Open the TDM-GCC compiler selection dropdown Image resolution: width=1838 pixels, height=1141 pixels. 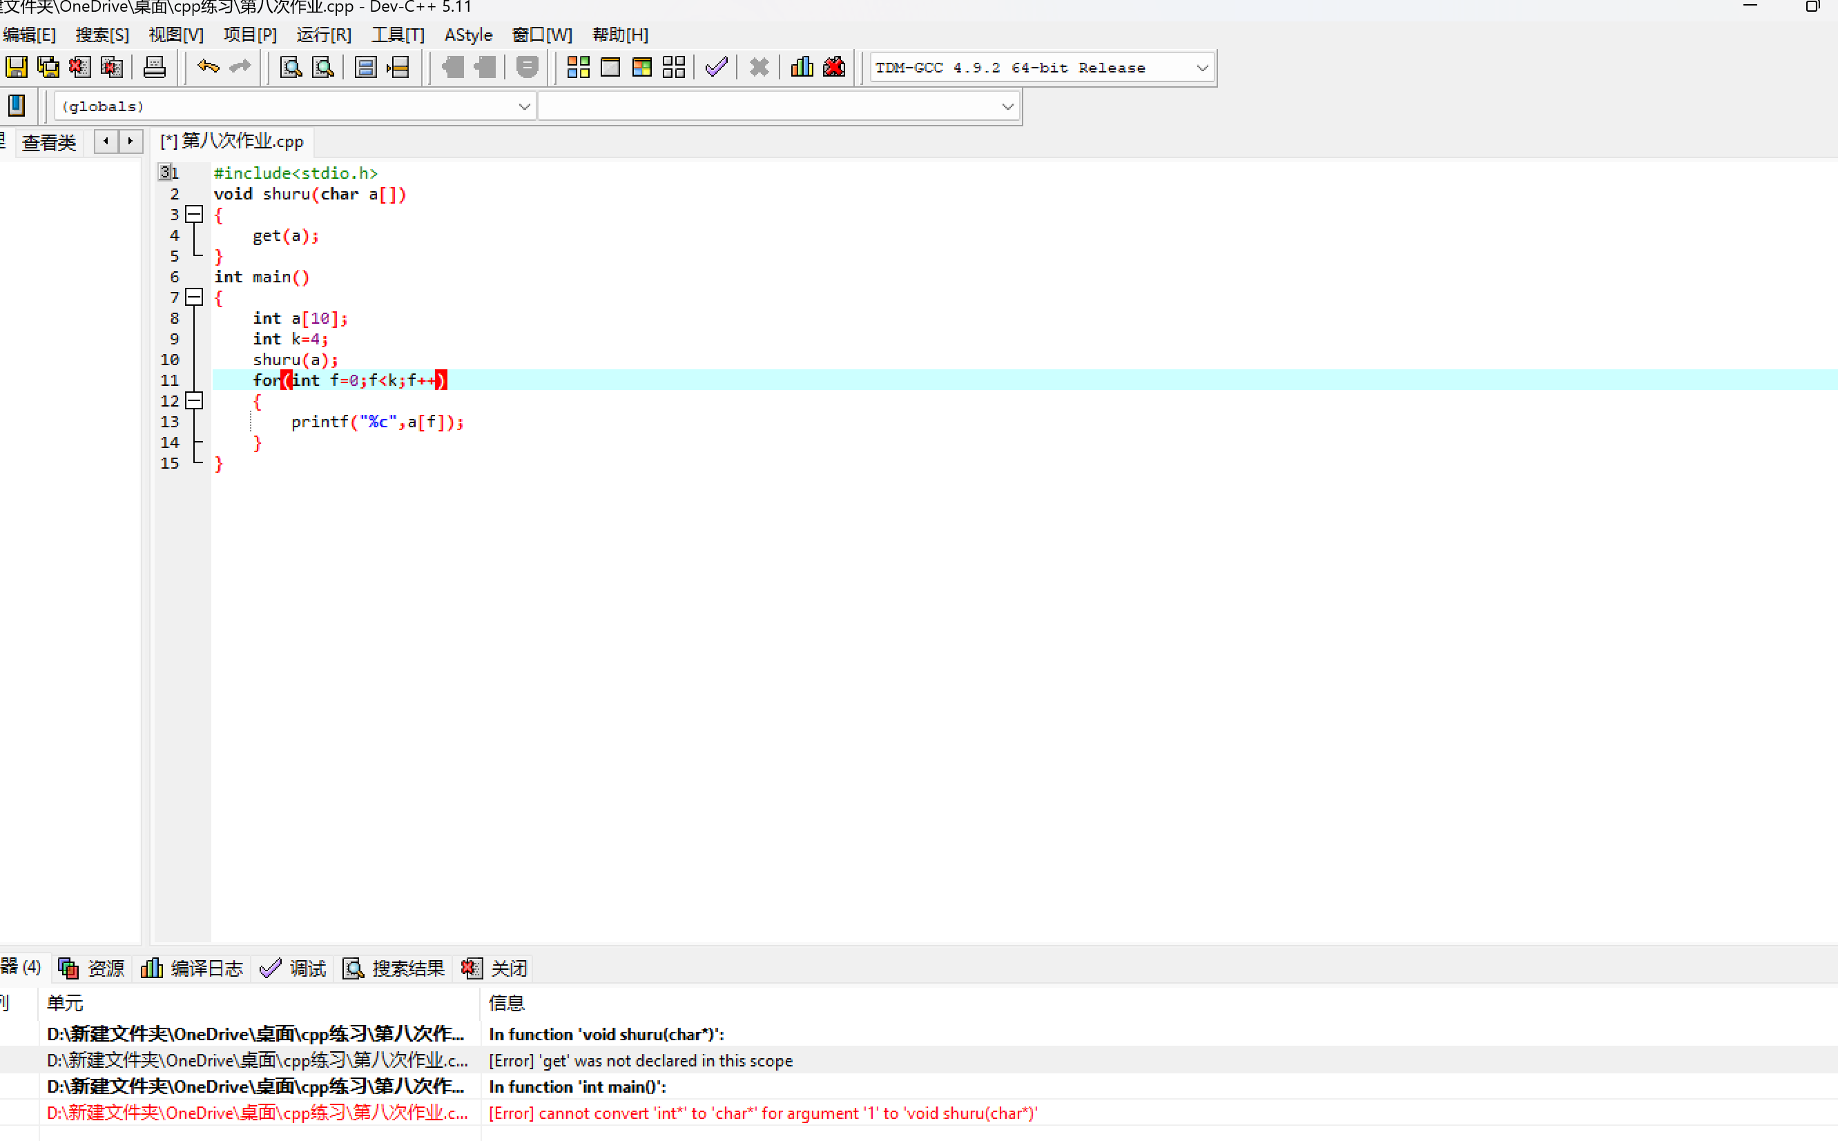pyautogui.click(x=1201, y=68)
